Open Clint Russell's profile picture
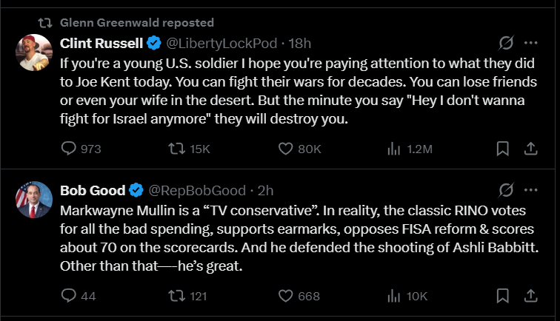The height and width of the screenshot is (321, 560). pos(33,53)
